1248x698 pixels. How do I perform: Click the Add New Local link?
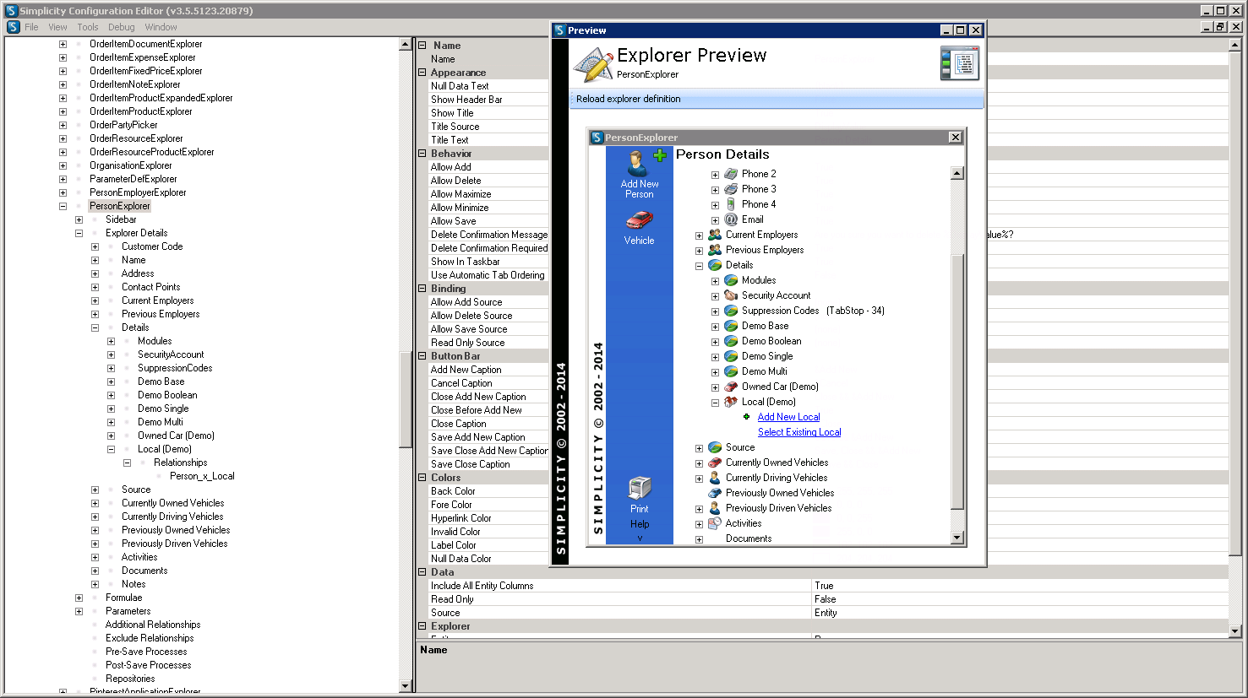pyautogui.click(x=788, y=417)
